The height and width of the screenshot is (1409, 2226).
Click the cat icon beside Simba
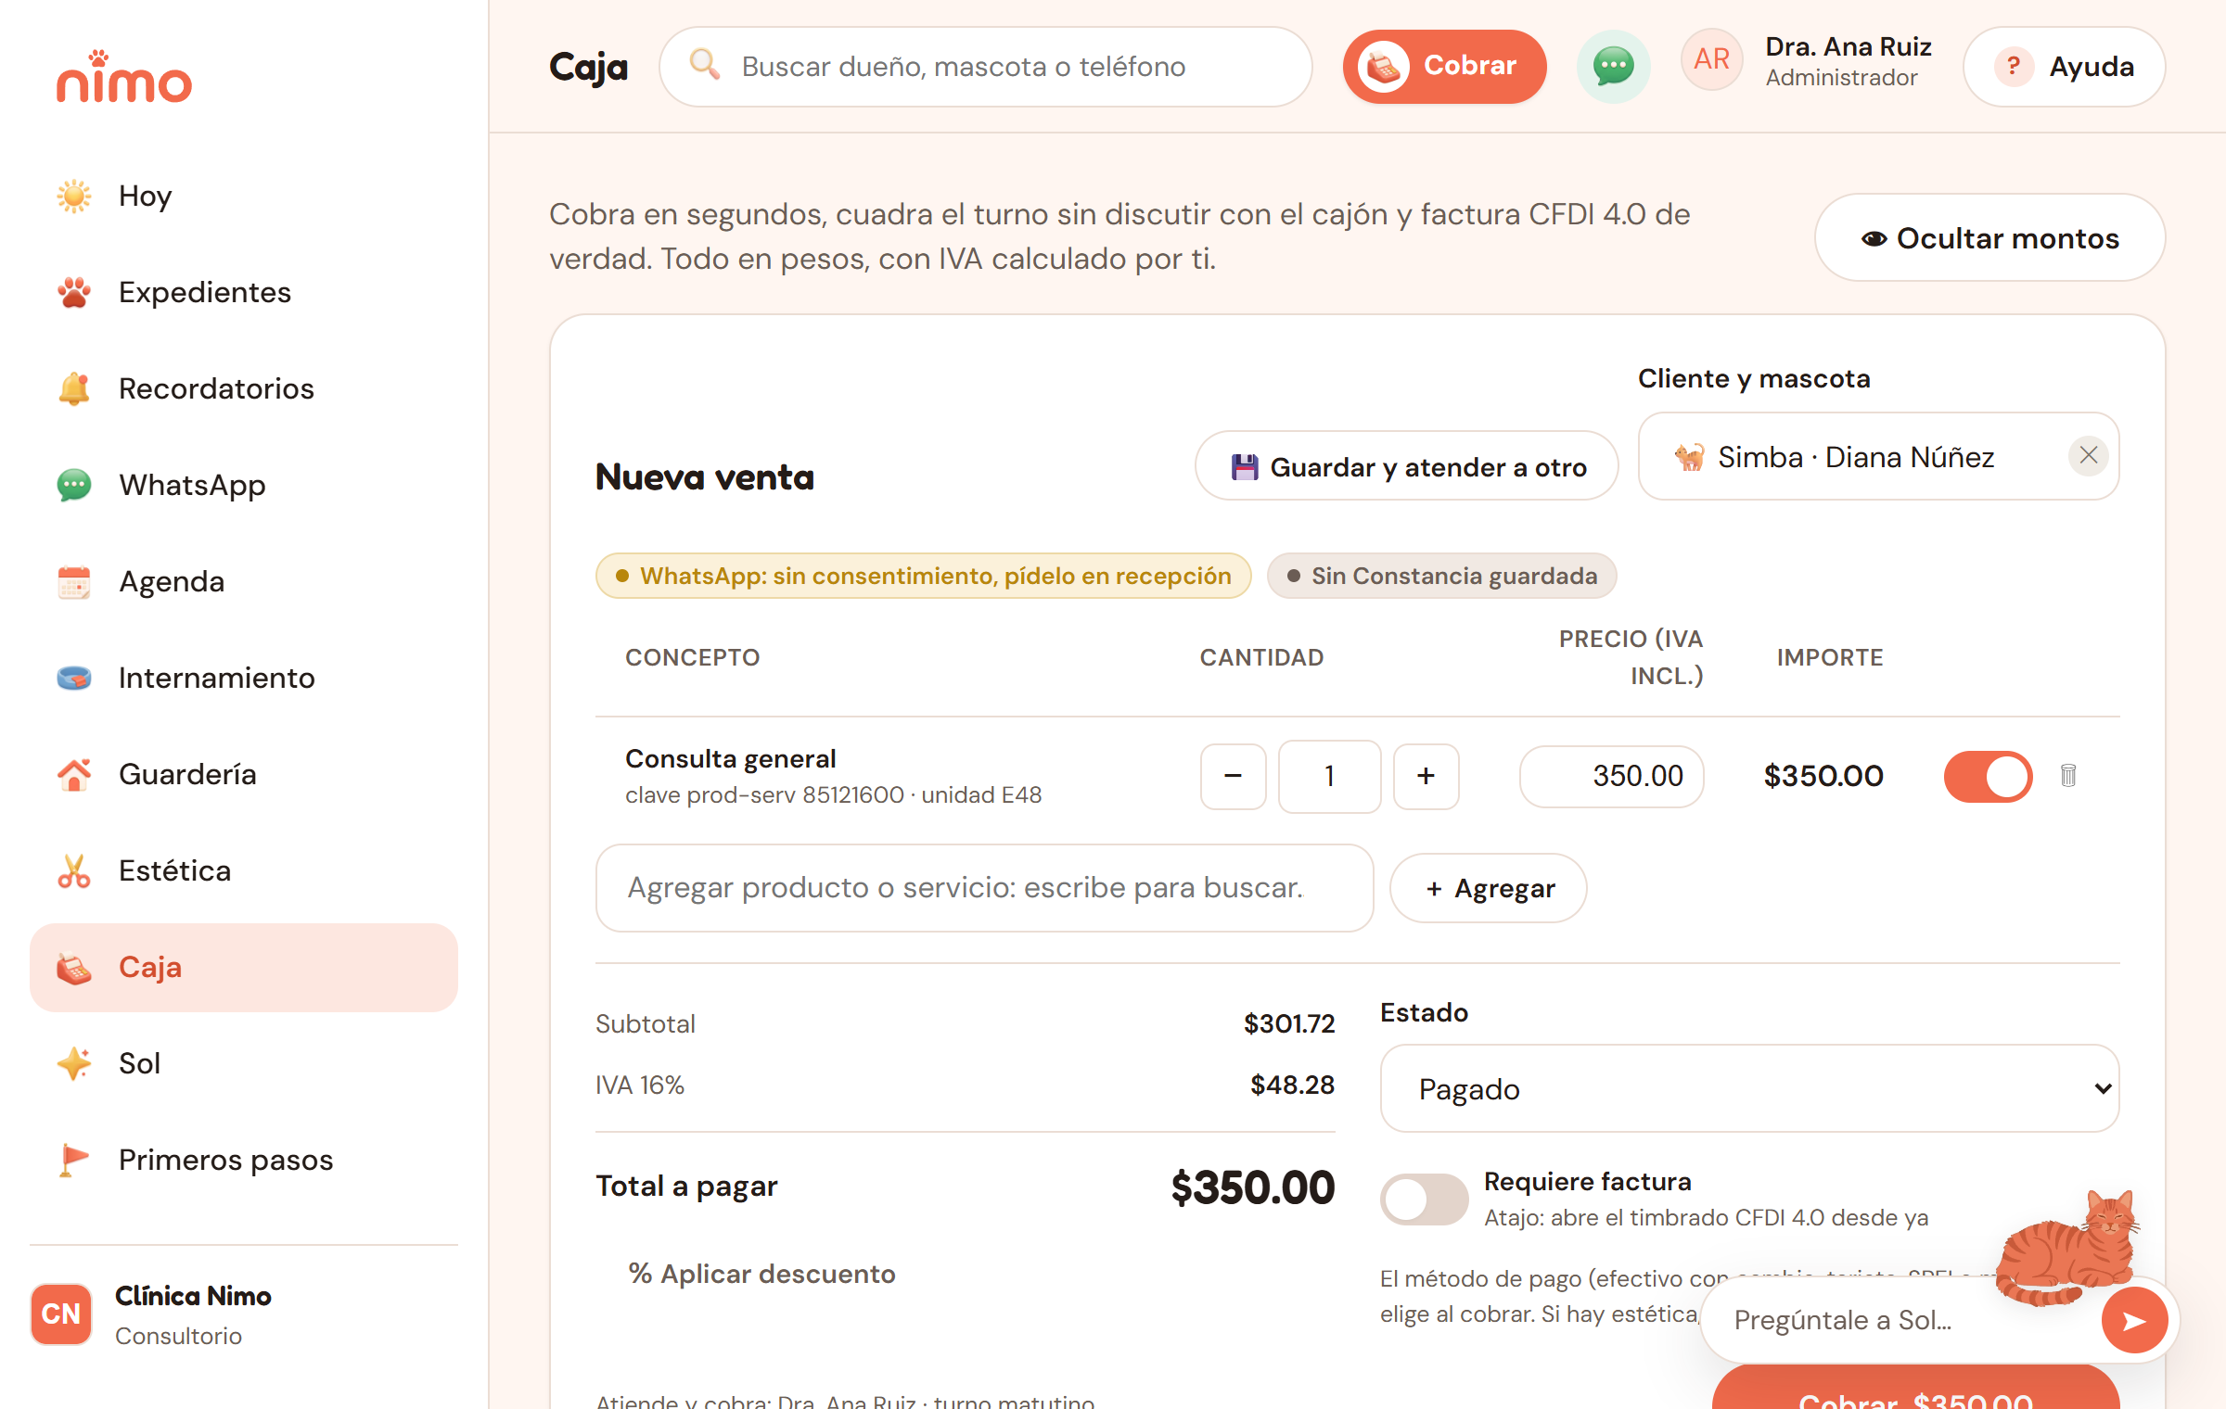[x=1690, y=457]
